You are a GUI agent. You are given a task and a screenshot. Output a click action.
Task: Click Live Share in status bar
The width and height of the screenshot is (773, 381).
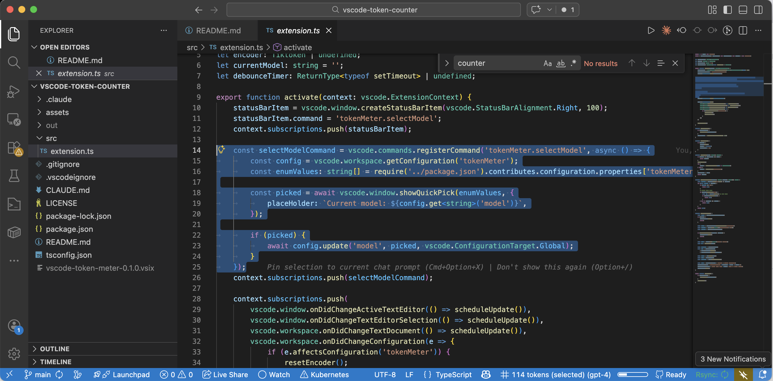225,375
